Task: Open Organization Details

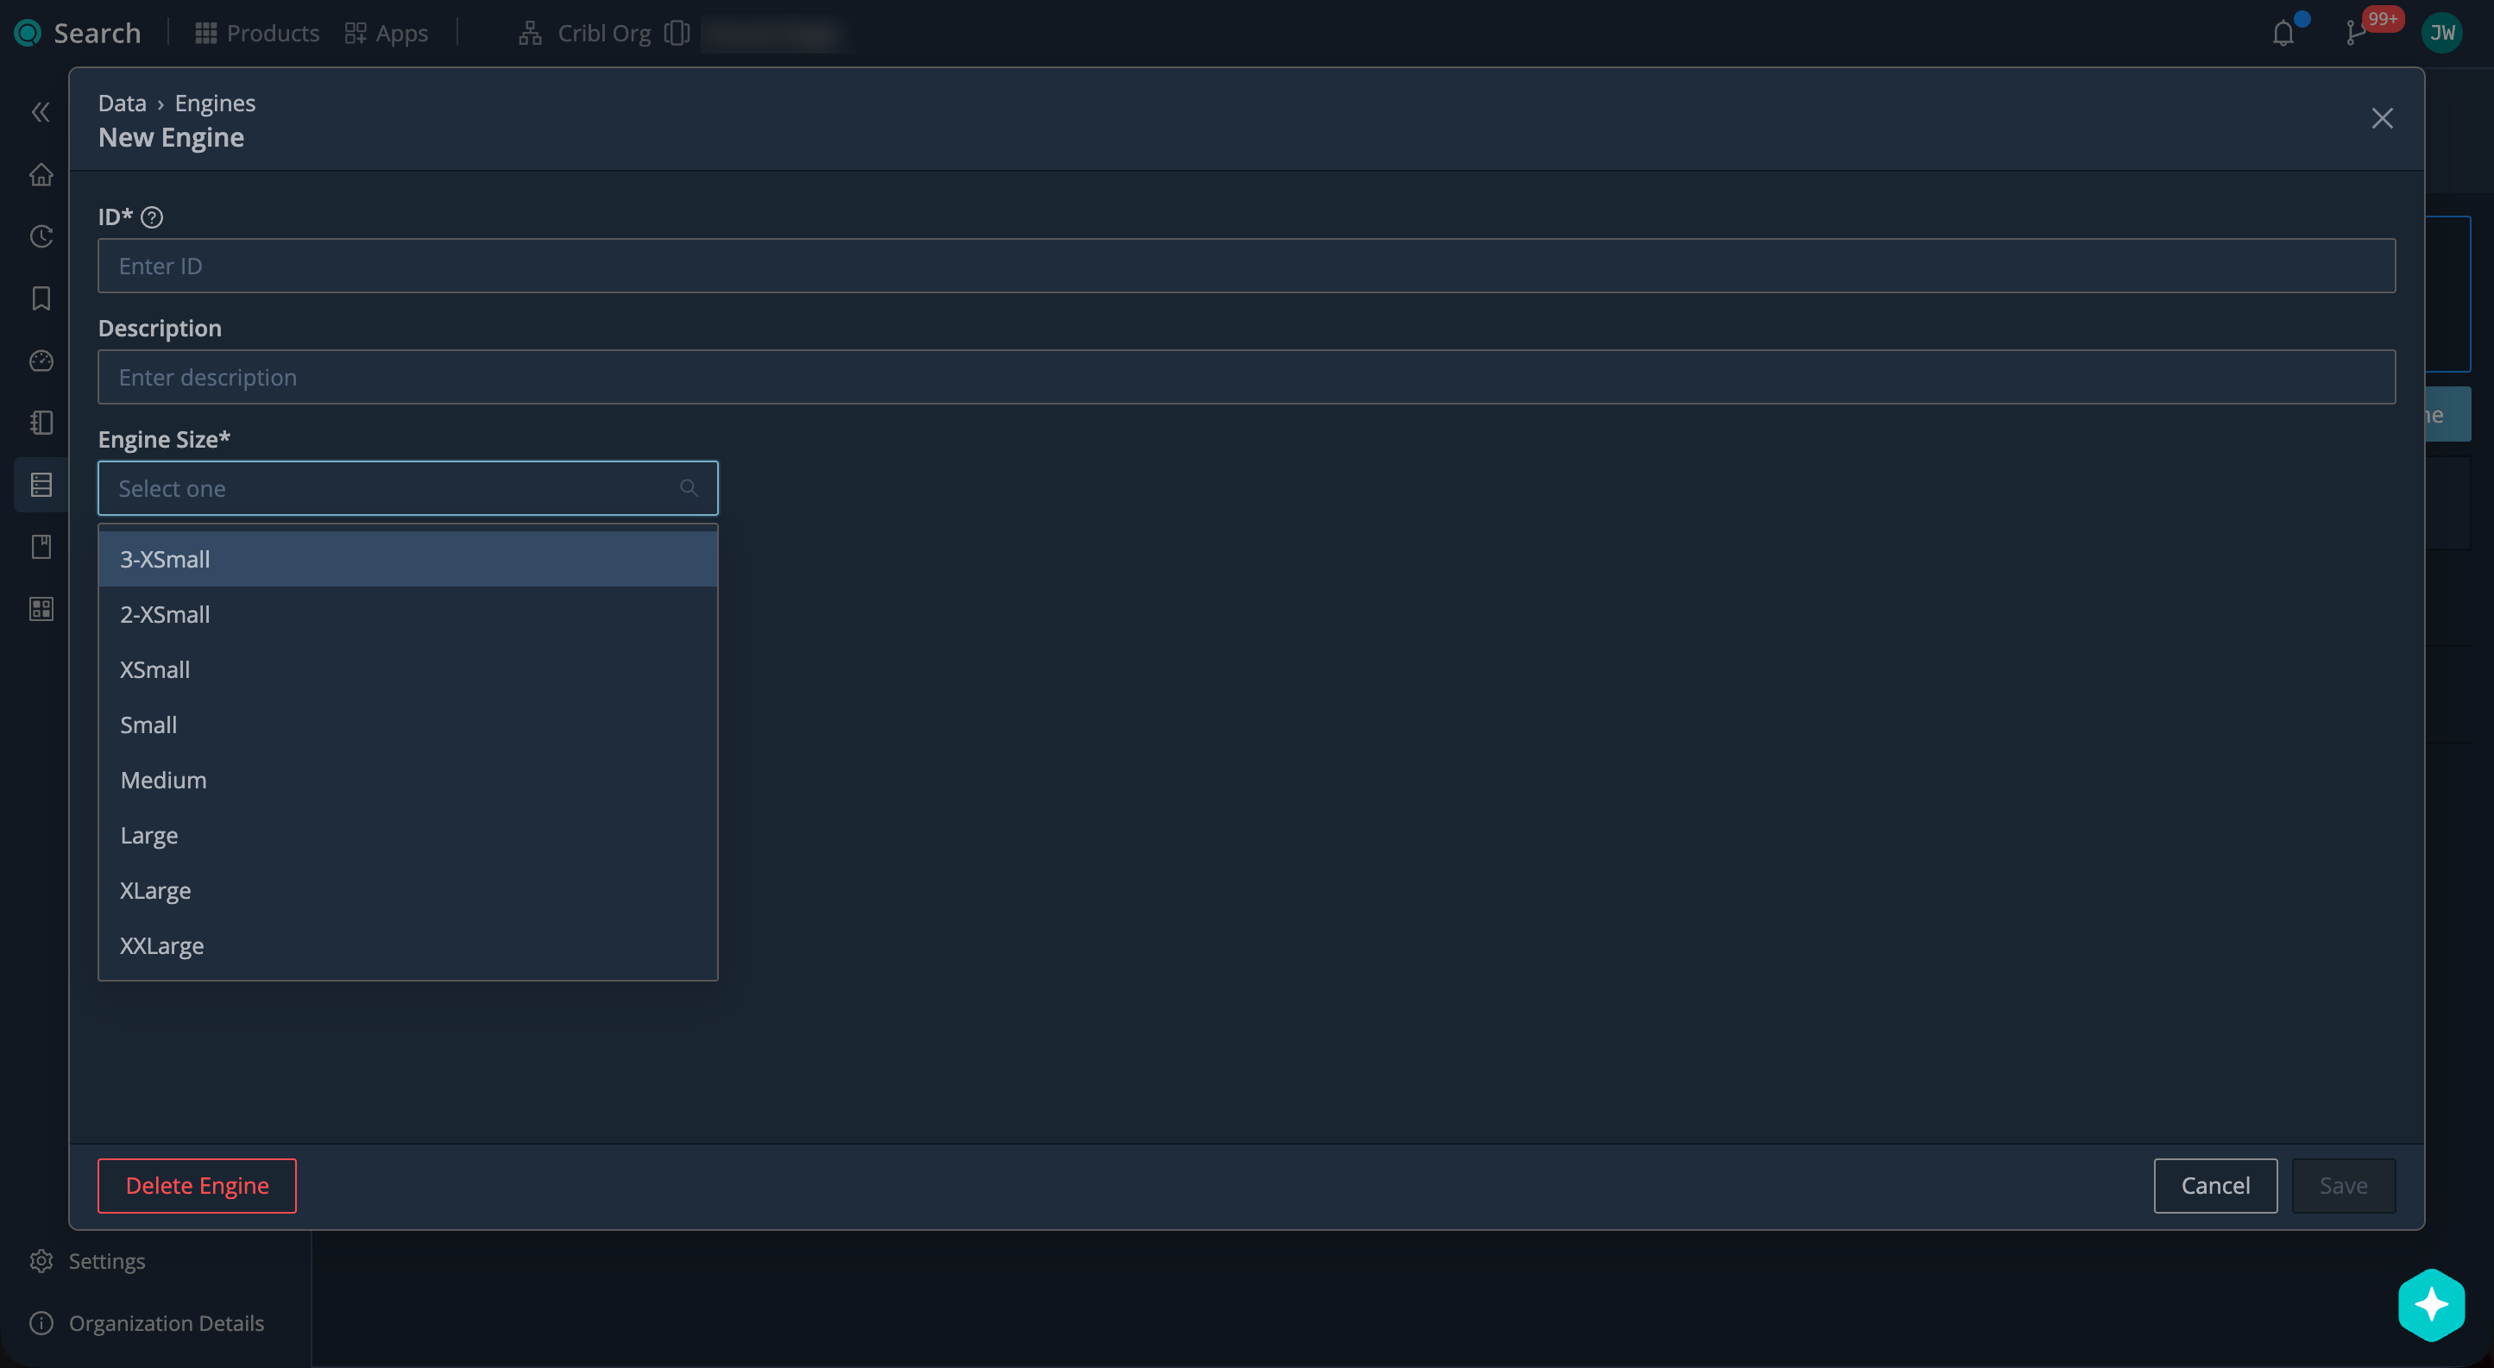Action: tap(167, 1322)
